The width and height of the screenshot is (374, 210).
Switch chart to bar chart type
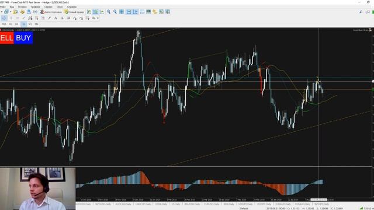pyautogui.click(x=89, y=12)
